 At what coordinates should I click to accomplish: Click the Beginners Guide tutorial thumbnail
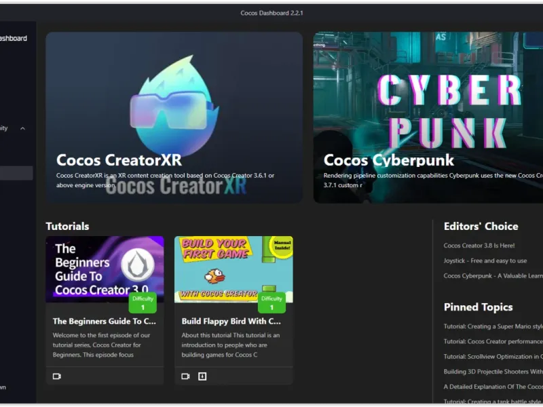105,269
